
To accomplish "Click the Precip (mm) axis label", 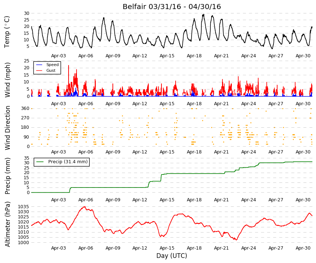I will point(7,176).
